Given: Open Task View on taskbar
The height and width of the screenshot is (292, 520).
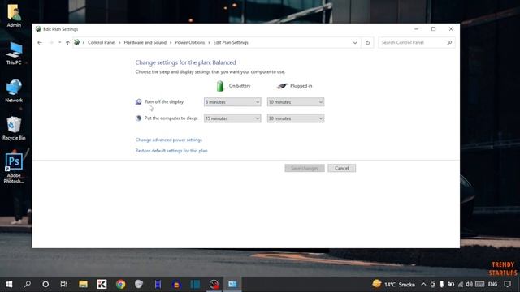Looking at the screenshot, I should pyautogui.click(x=63, y=284).
